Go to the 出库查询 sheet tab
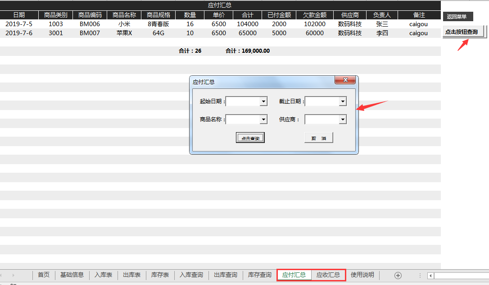The image size is (489, 285). (226, 275)
